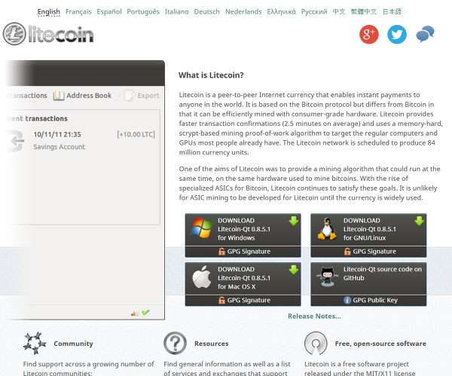Open GPG Signature for GNU/Linux download

point(368,252)
